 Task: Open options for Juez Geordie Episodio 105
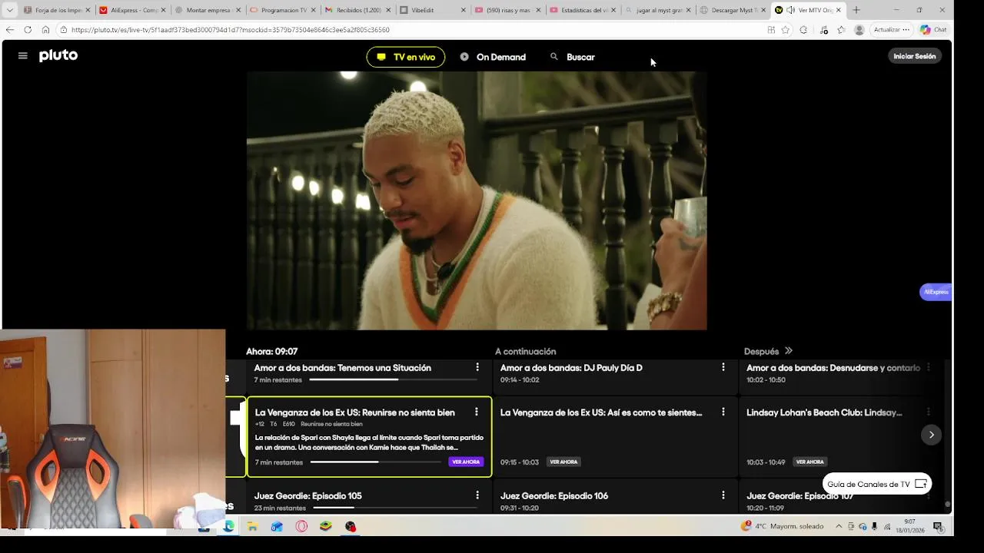pyautogui.click(x=477, y=495)
